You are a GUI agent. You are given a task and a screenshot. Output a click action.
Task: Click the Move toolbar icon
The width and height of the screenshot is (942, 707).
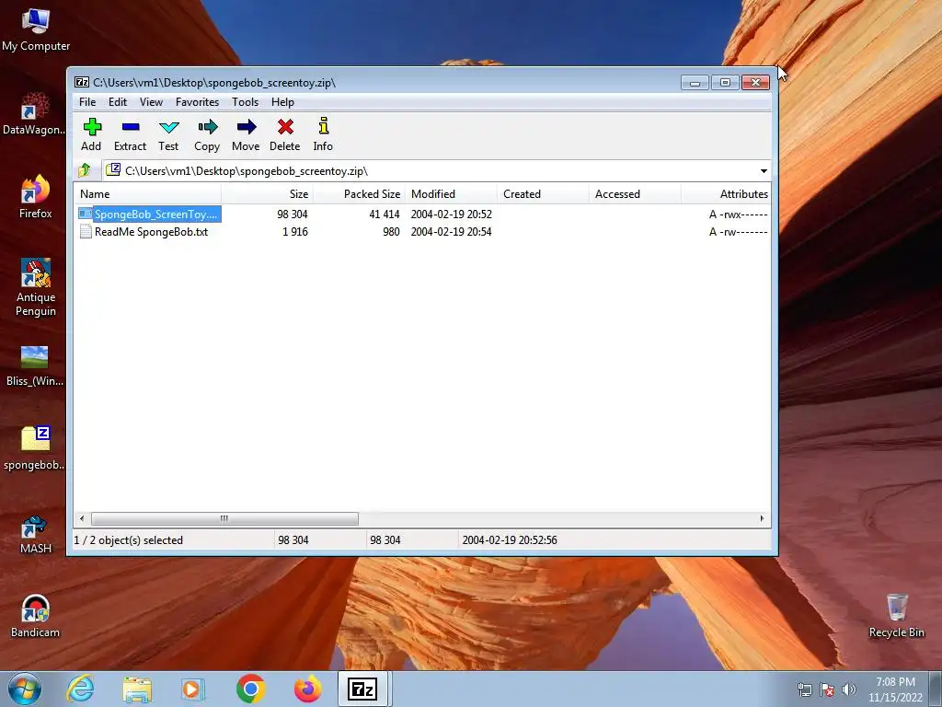[246, 127]
